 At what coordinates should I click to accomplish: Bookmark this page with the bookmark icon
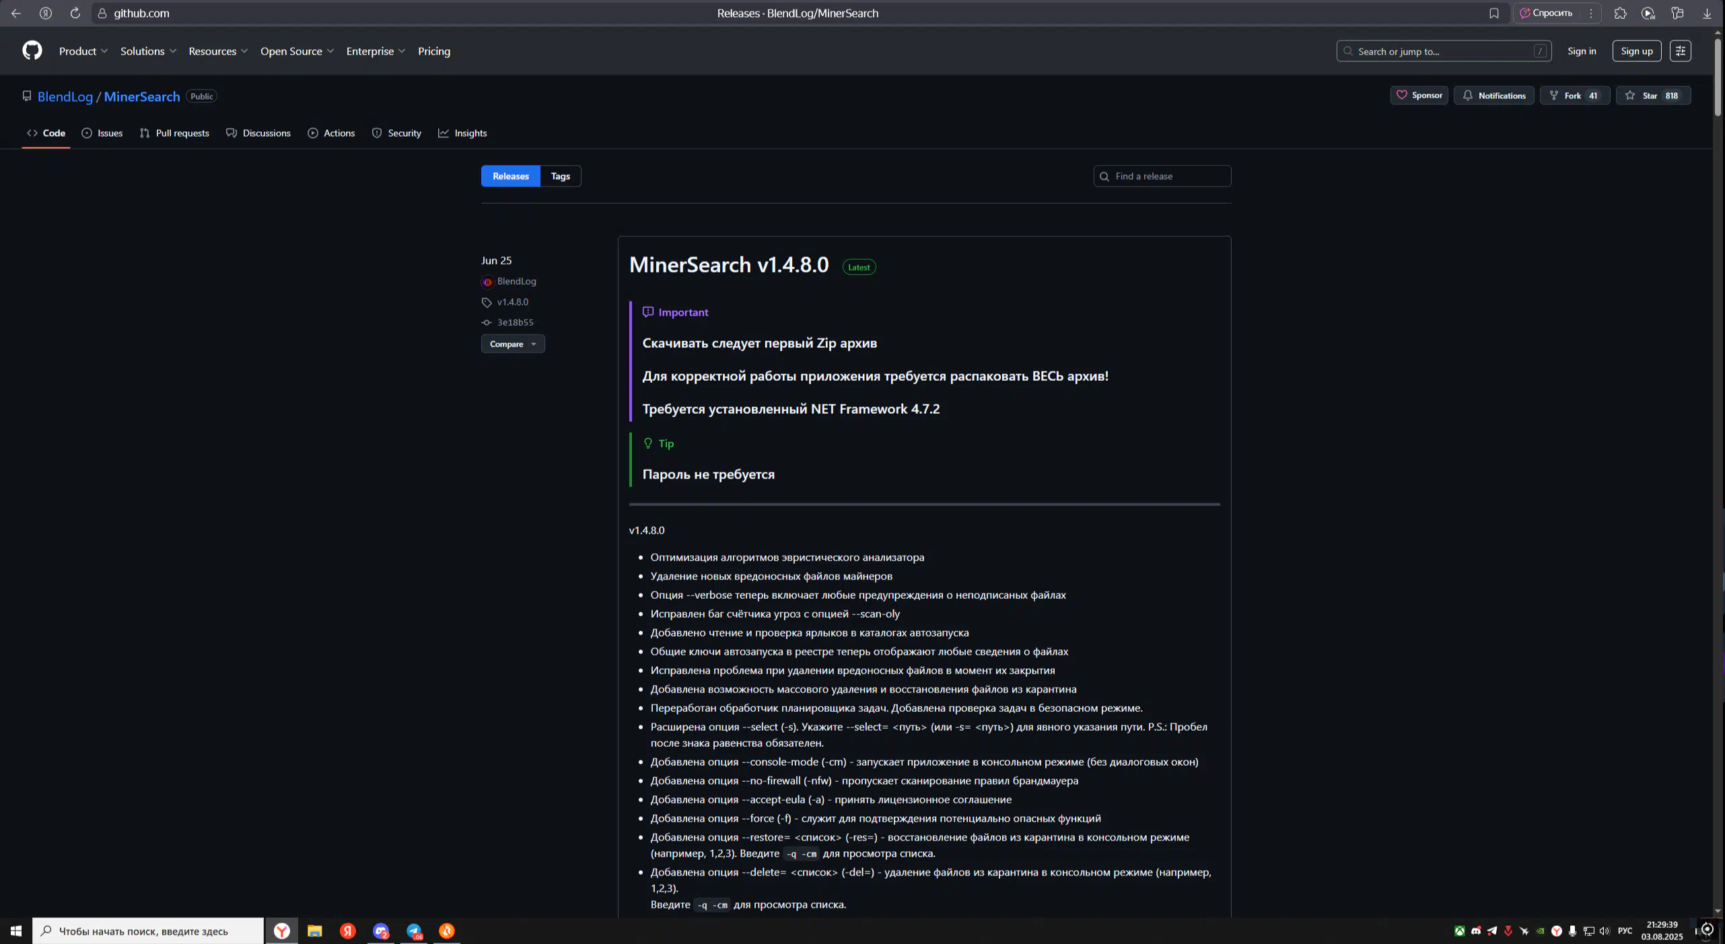1494,13
